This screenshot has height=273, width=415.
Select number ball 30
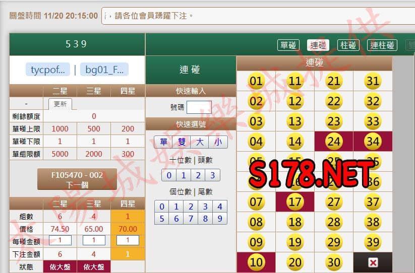pos(334,262)
